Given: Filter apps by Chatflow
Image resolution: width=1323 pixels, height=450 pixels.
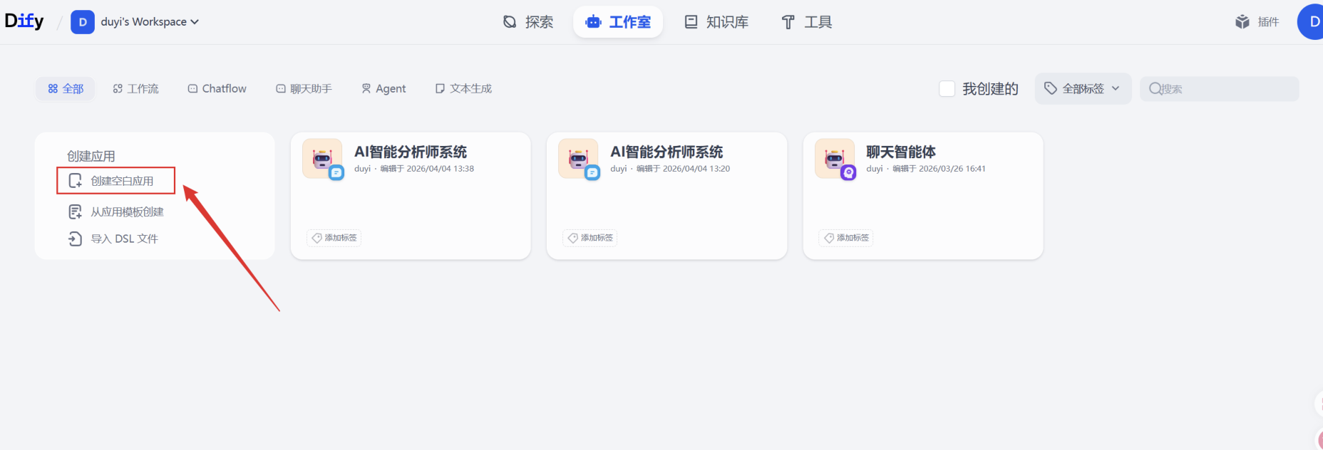Looking at the screenshot, I should 217,89.
